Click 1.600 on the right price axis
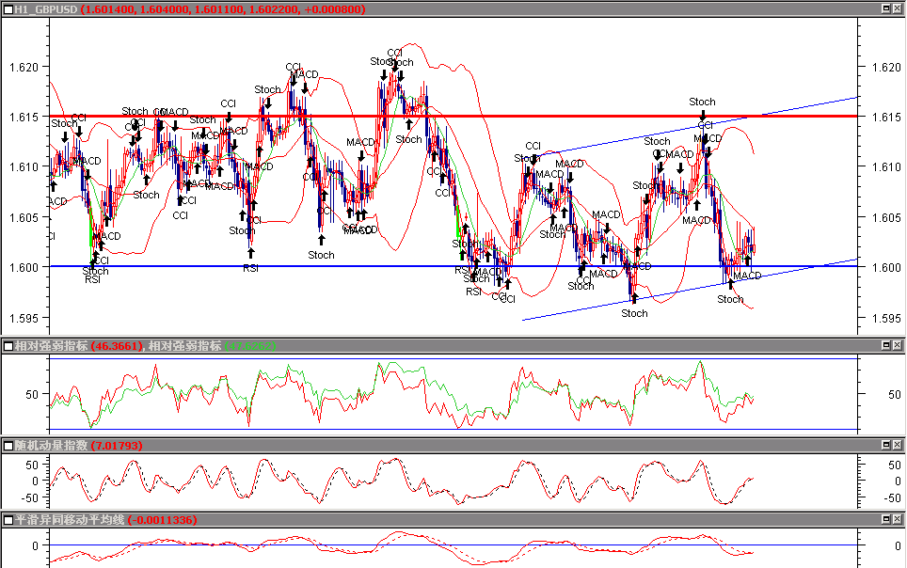 click(886, 267)
